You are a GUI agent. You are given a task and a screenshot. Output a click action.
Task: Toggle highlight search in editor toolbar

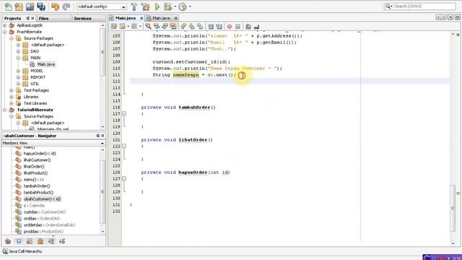click(x=173, y=27)
